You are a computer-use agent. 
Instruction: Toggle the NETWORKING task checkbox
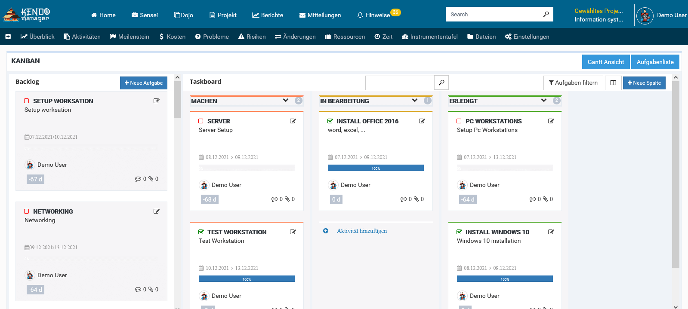[x=27, y=211]
